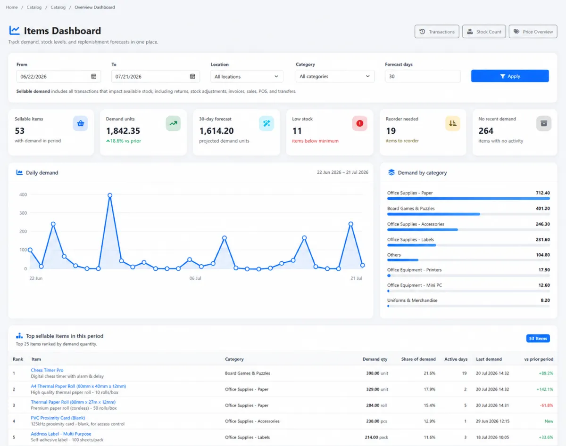This screenshot has width=566, height=446.
Task: Click the Low stock red alert icon
Action: [359, 123]
